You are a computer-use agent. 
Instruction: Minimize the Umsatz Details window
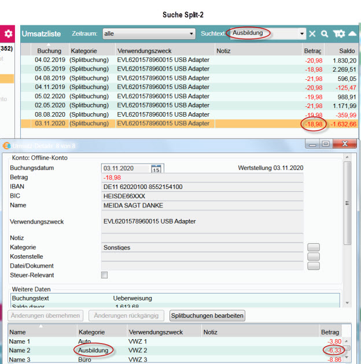tap(312, 144)
